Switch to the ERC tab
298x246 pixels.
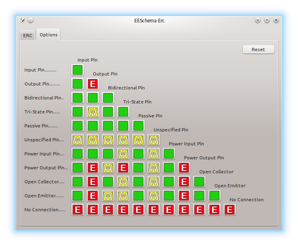pos(28,36)
